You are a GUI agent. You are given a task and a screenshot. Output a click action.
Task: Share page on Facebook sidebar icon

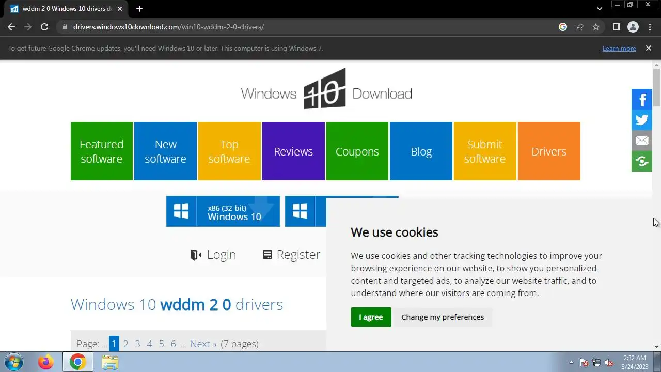click(642, 99)
